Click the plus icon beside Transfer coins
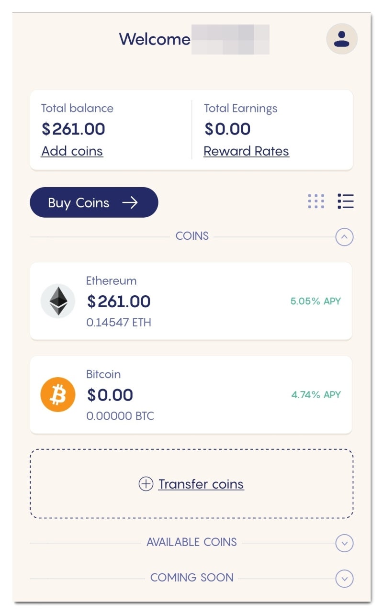Screen dimensions: 383x614 [x=146, y=484]
